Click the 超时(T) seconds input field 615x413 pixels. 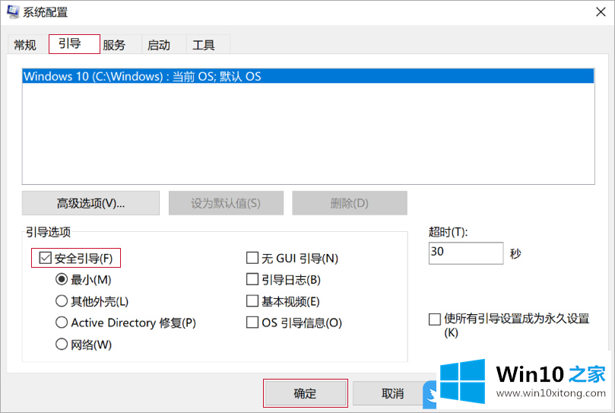[x=466, y=253]
